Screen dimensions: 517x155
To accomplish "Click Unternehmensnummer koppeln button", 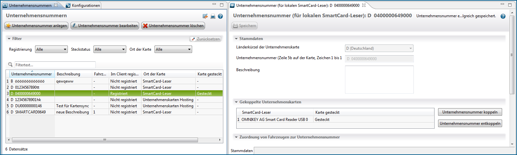I will coord(470,112).
